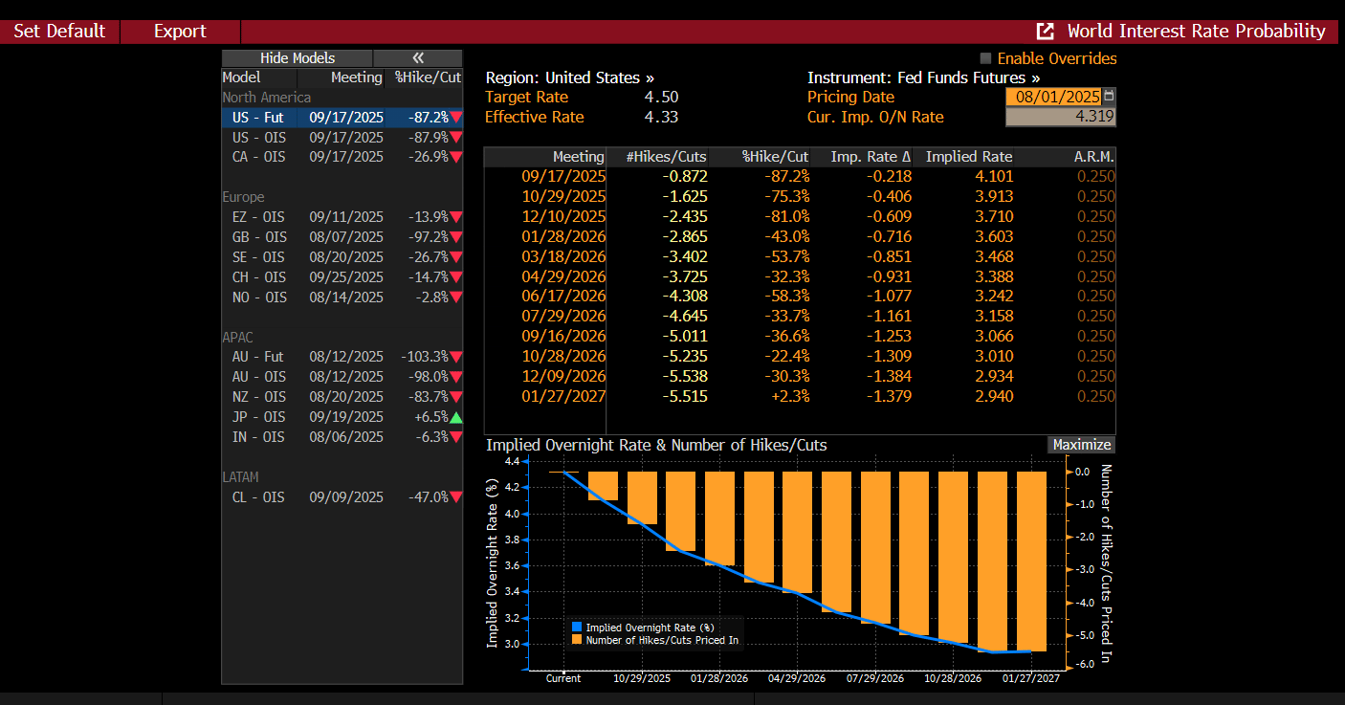This screenshot has height=705, width=1345.
Task: Click blue Implied Overnight Rate legend marker
Action: pos(577,628)
